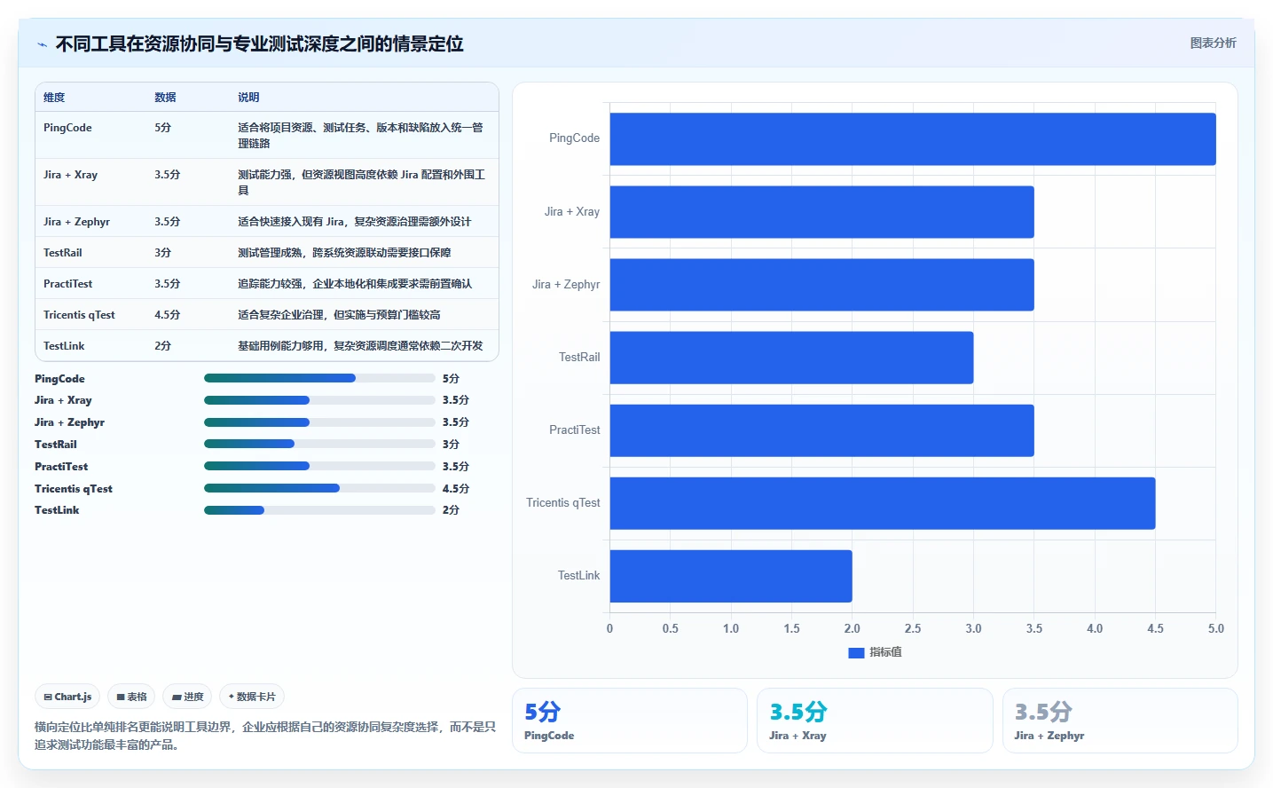This screenshot has width=1273, height=788.
Task: Click the 数据 column header
Action: 165,98
